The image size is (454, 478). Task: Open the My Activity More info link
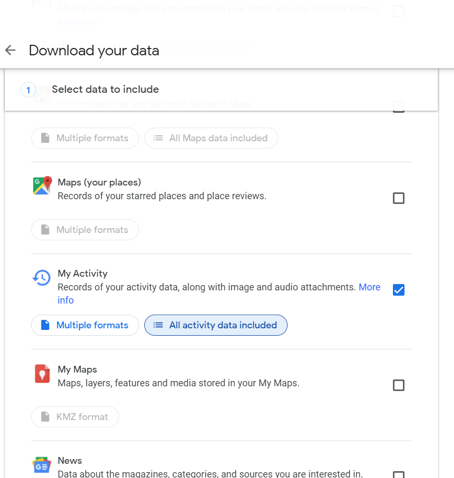(x=369, y=287)
